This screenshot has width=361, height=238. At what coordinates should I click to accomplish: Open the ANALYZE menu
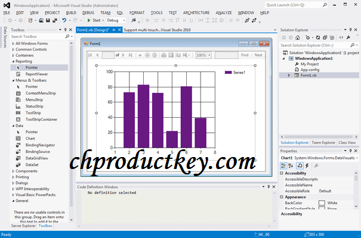(224, 13)
